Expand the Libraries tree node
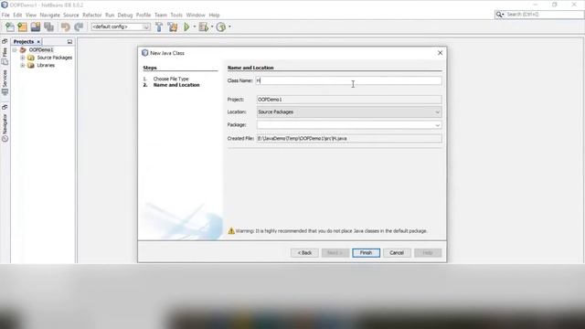The height and width of the screenshot is (329, 585). [x=22, y=65]
